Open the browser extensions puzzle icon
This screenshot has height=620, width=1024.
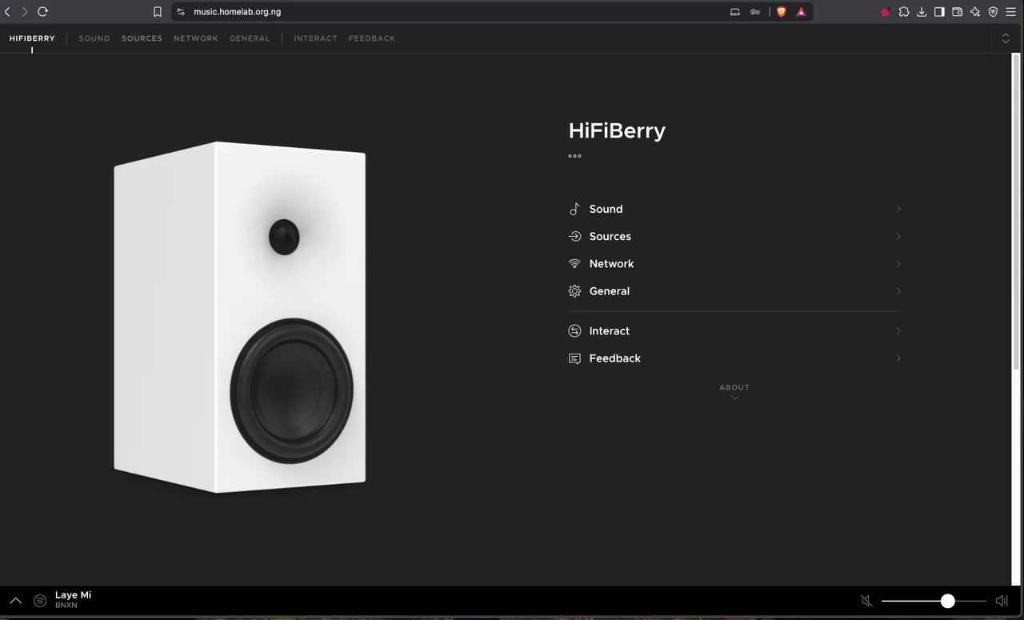(904, 12)
